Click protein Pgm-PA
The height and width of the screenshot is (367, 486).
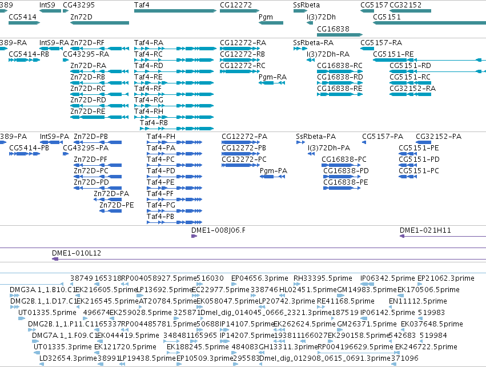coord(272,177)
